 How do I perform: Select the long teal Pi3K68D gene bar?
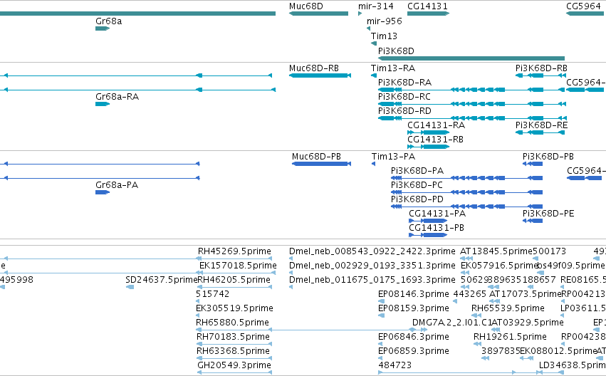[x=471, y=58]
